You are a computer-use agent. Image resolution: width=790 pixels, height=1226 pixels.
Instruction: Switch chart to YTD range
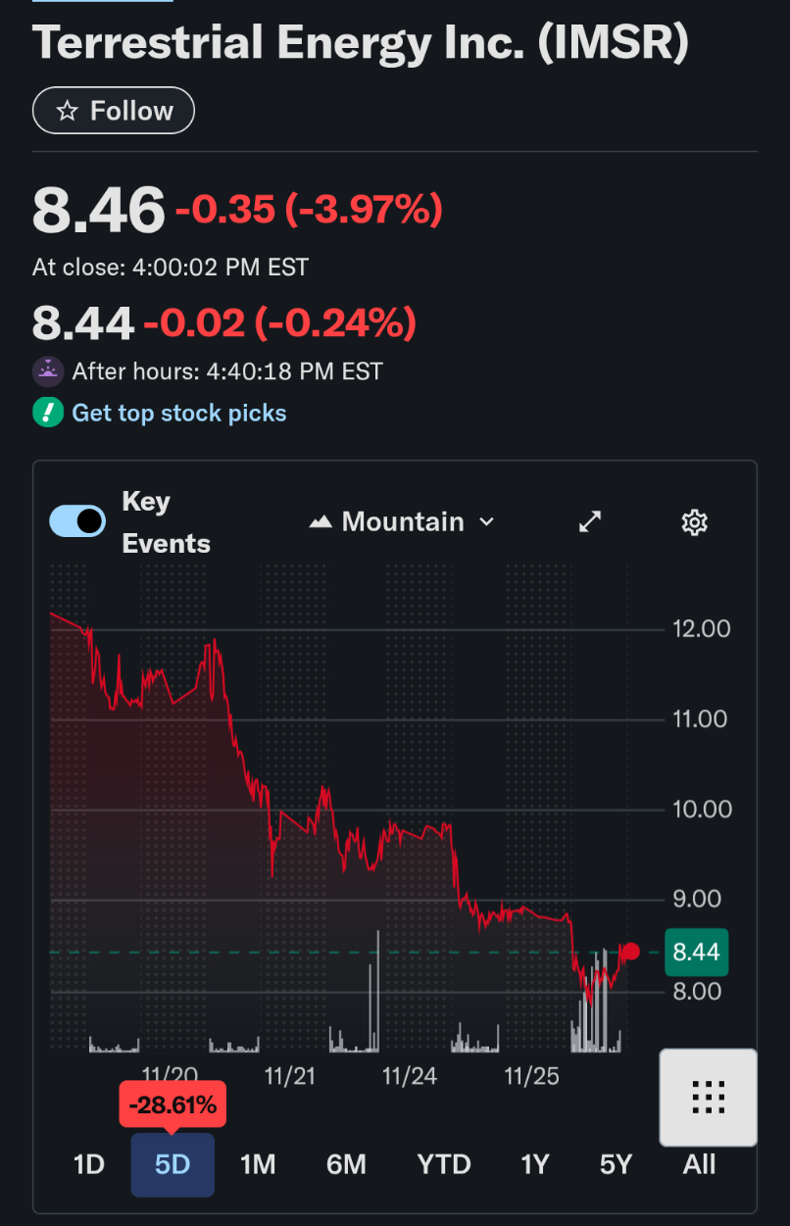pyautogui.click(x=444, y=1164)
